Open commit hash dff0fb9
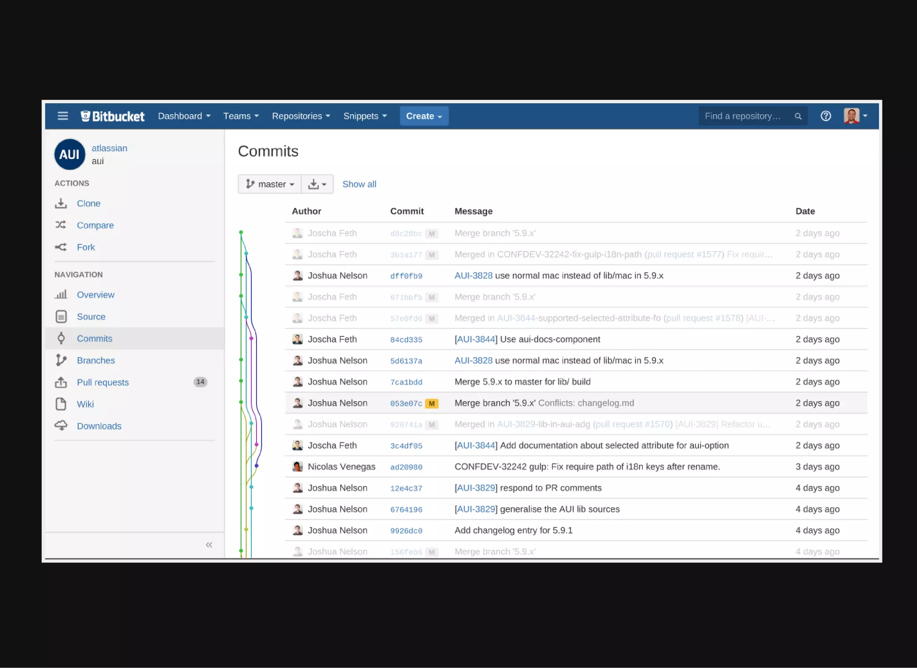Screen dimensions: 917x668 point(406,276)
